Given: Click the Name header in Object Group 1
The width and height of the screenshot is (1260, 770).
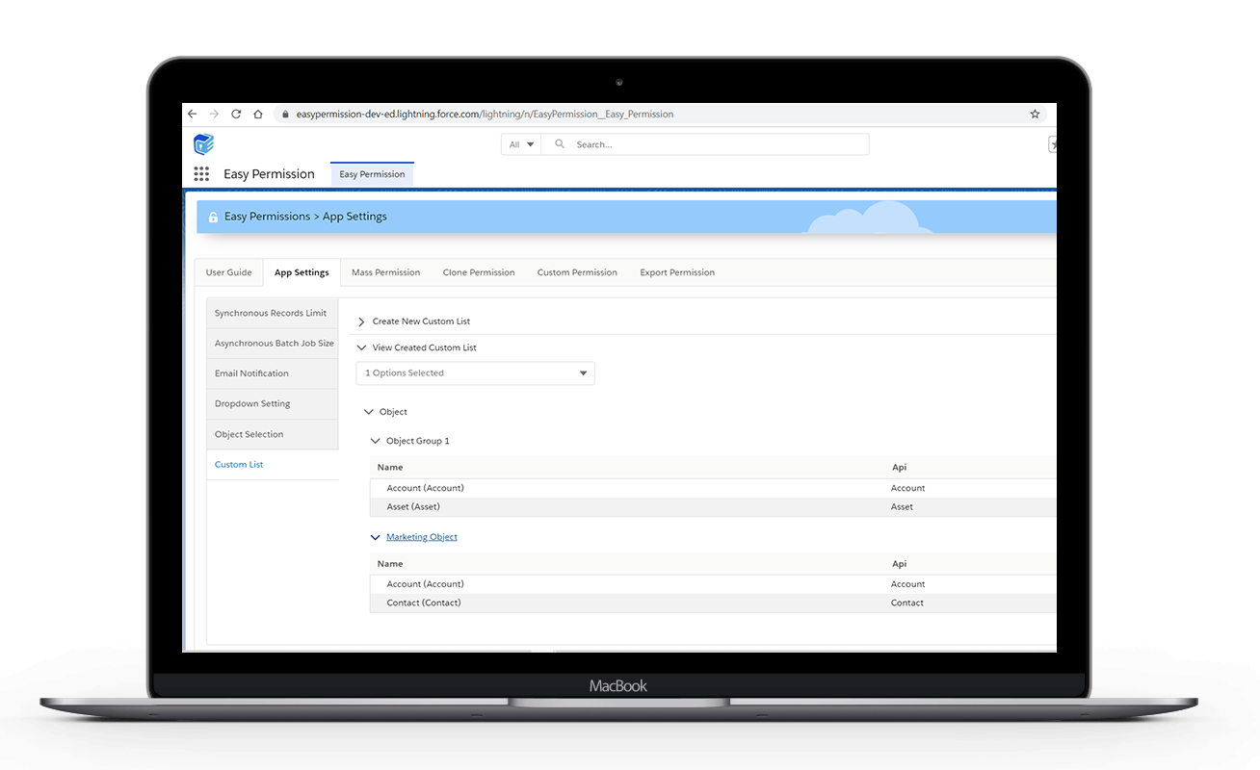Looking at the screenshot, I should (x=390, y=468).
